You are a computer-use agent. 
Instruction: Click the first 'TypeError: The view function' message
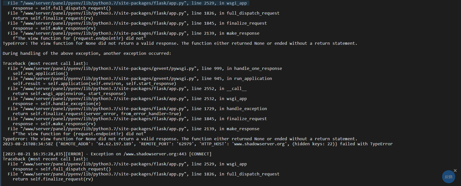[x=180, y=43]
